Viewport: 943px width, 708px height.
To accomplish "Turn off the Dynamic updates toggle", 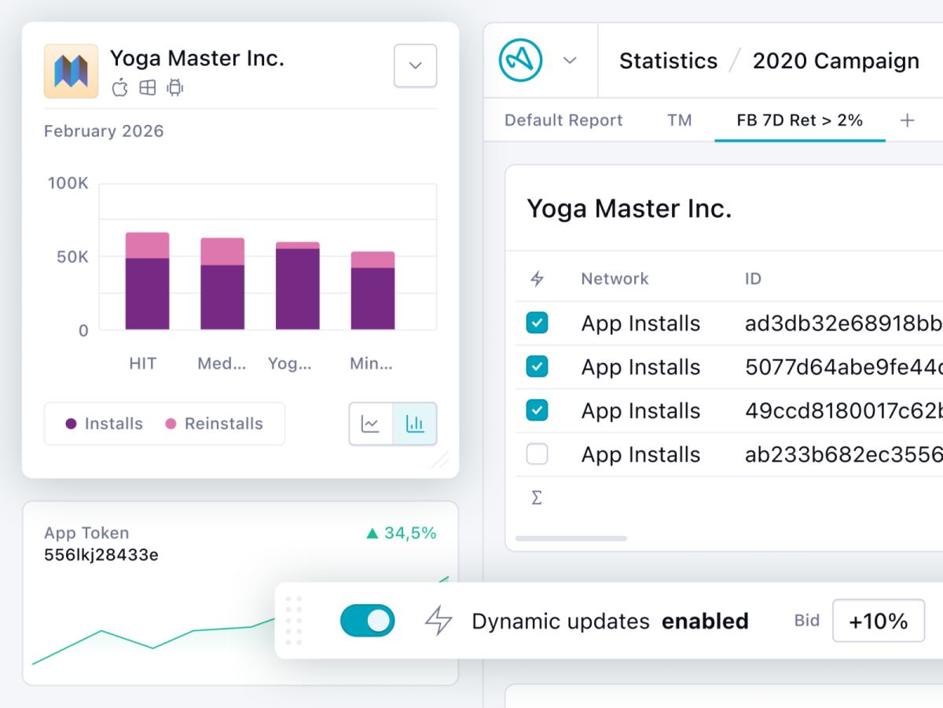I will coord(367,621).
